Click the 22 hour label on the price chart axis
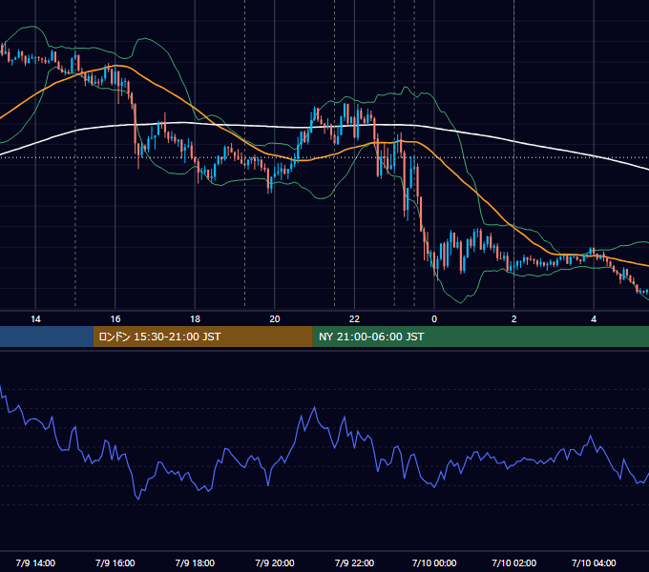The width and height of the screenshot is (649, 572). click(x=354, y=319)
